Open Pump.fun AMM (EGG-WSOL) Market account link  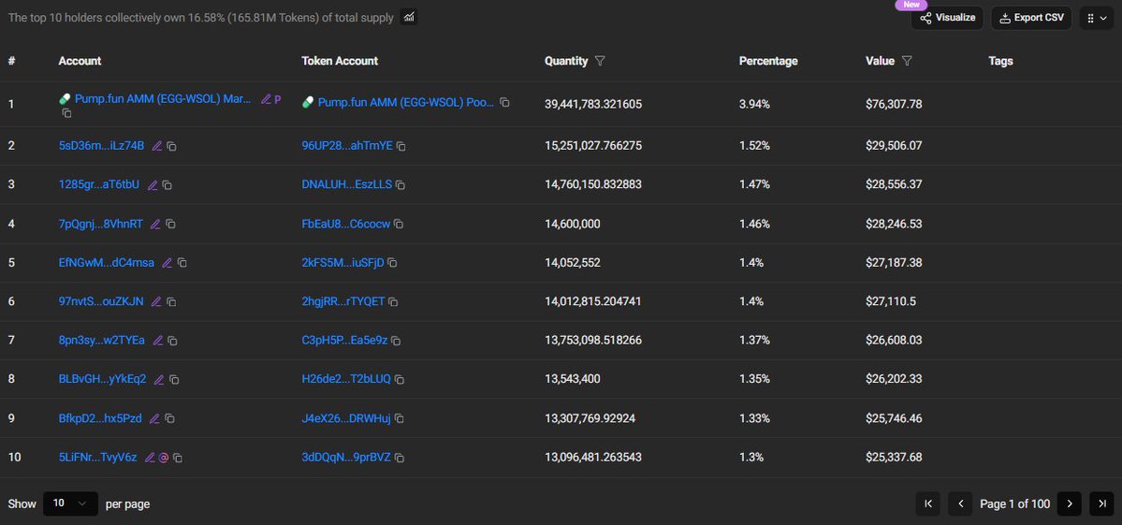pos(163,99)
